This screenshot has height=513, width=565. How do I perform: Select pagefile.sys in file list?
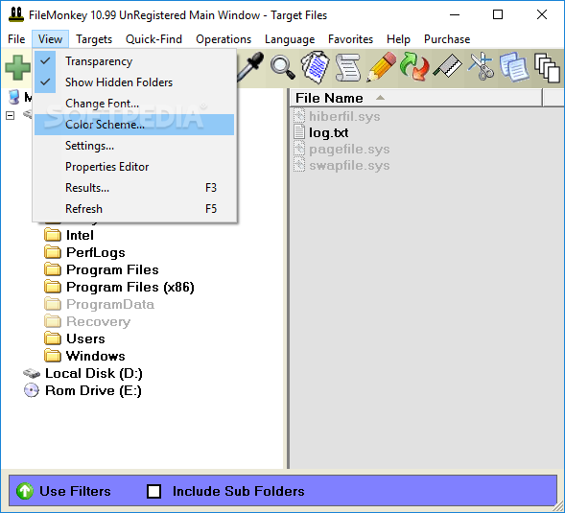pyautogui.click(x=349, y=150)
